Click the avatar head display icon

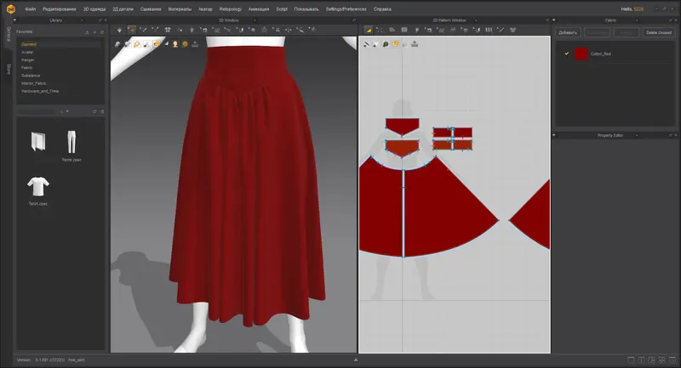175,43
